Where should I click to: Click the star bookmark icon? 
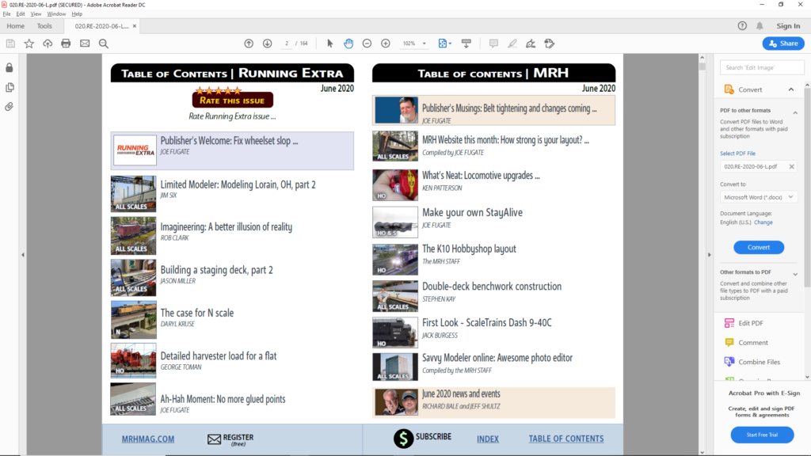point(29,44)
